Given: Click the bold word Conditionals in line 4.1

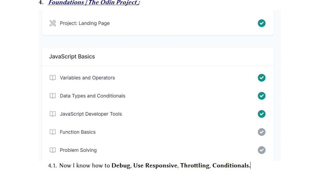Looking at the screenshot, I should [x=231, y=165].
